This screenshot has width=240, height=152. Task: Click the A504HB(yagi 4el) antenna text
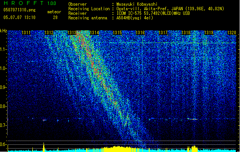coord(135,18)
